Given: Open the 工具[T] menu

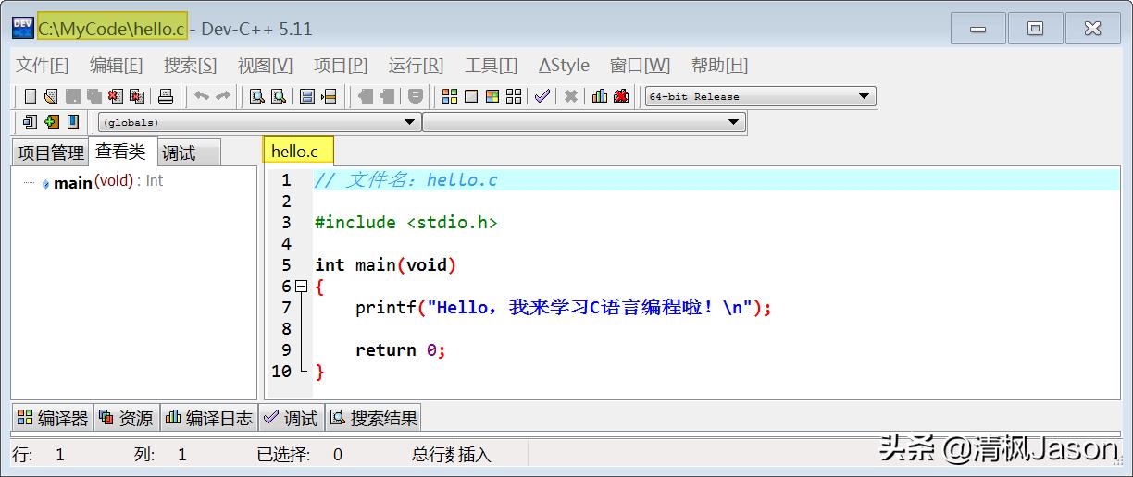Looking at the screenshot, I should [491, 66].
